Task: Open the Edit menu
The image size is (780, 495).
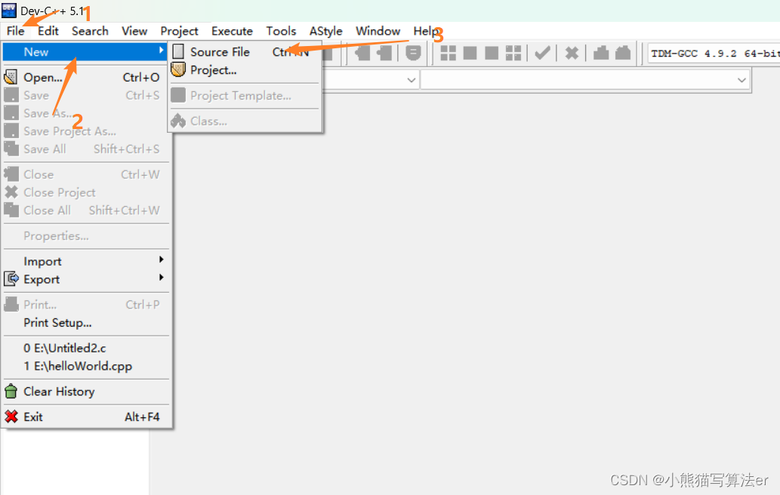Action: [48, 31]
